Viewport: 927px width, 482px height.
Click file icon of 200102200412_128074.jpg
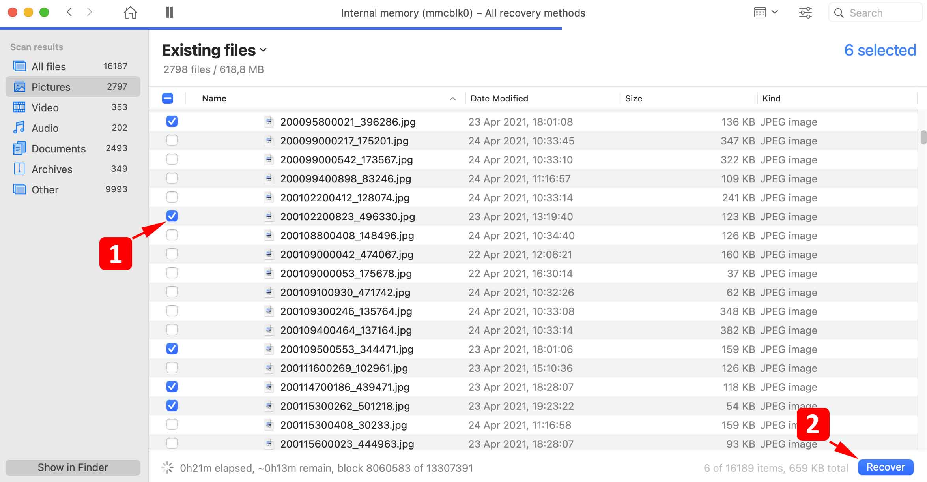269,197
